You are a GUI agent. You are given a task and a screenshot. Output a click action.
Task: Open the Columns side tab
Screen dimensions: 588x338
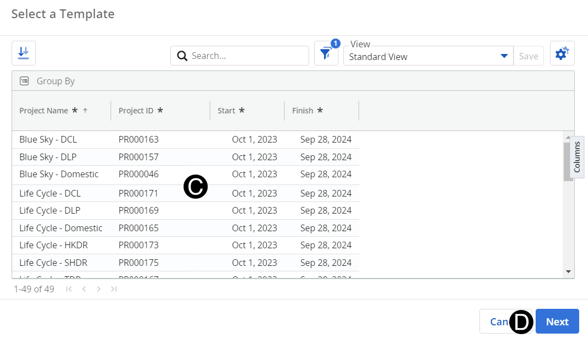tap(577, 157)
